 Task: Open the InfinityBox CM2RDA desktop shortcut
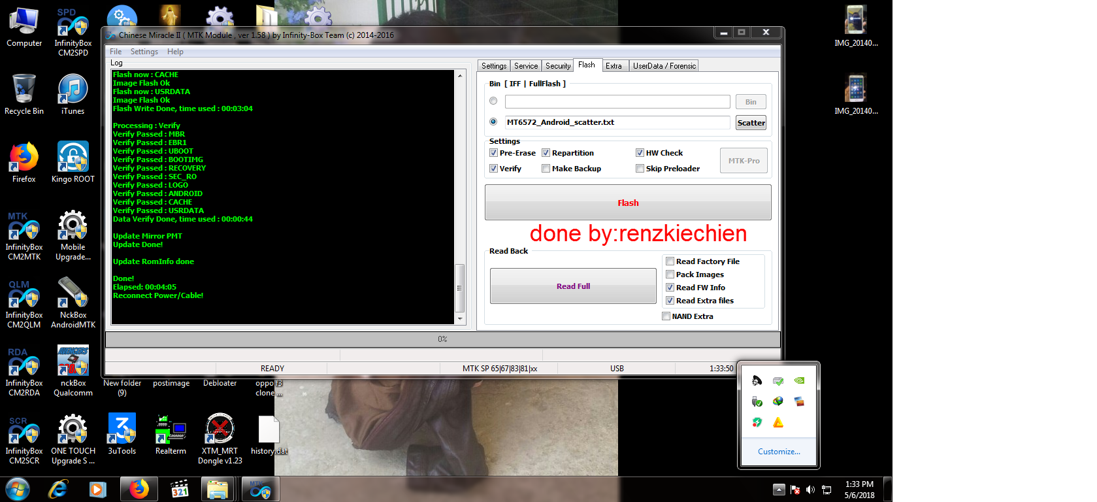[x=24, y=372]
